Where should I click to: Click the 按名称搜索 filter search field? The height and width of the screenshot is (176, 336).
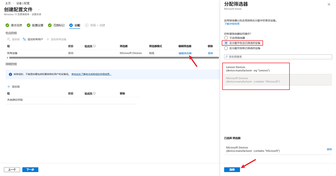click(279, 57)
